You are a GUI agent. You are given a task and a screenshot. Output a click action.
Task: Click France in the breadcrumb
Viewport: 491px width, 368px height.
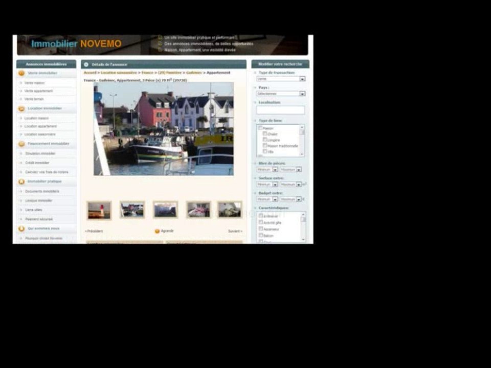pyautogui.click(x=147, y=73)
